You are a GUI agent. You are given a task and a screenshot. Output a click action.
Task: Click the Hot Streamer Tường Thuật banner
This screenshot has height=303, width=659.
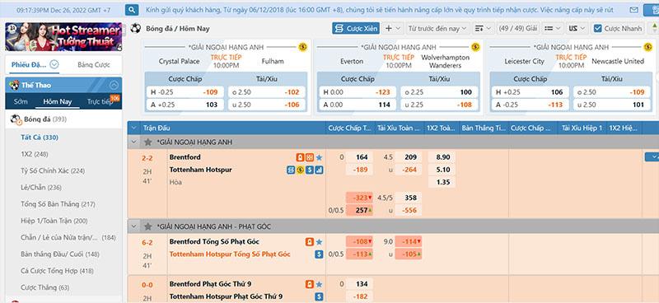tap(63, 37)
